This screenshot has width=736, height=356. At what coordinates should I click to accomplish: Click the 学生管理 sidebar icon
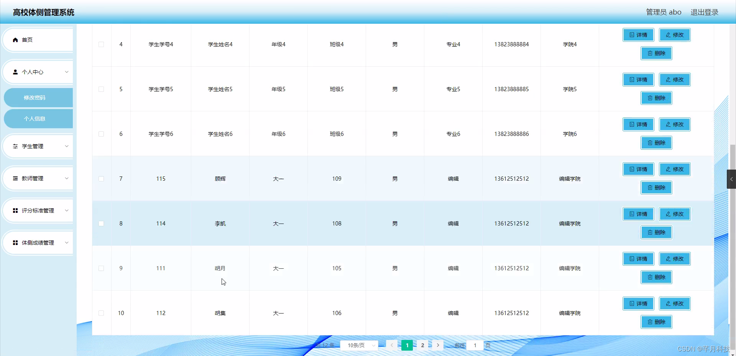click(x=15, y=146)
